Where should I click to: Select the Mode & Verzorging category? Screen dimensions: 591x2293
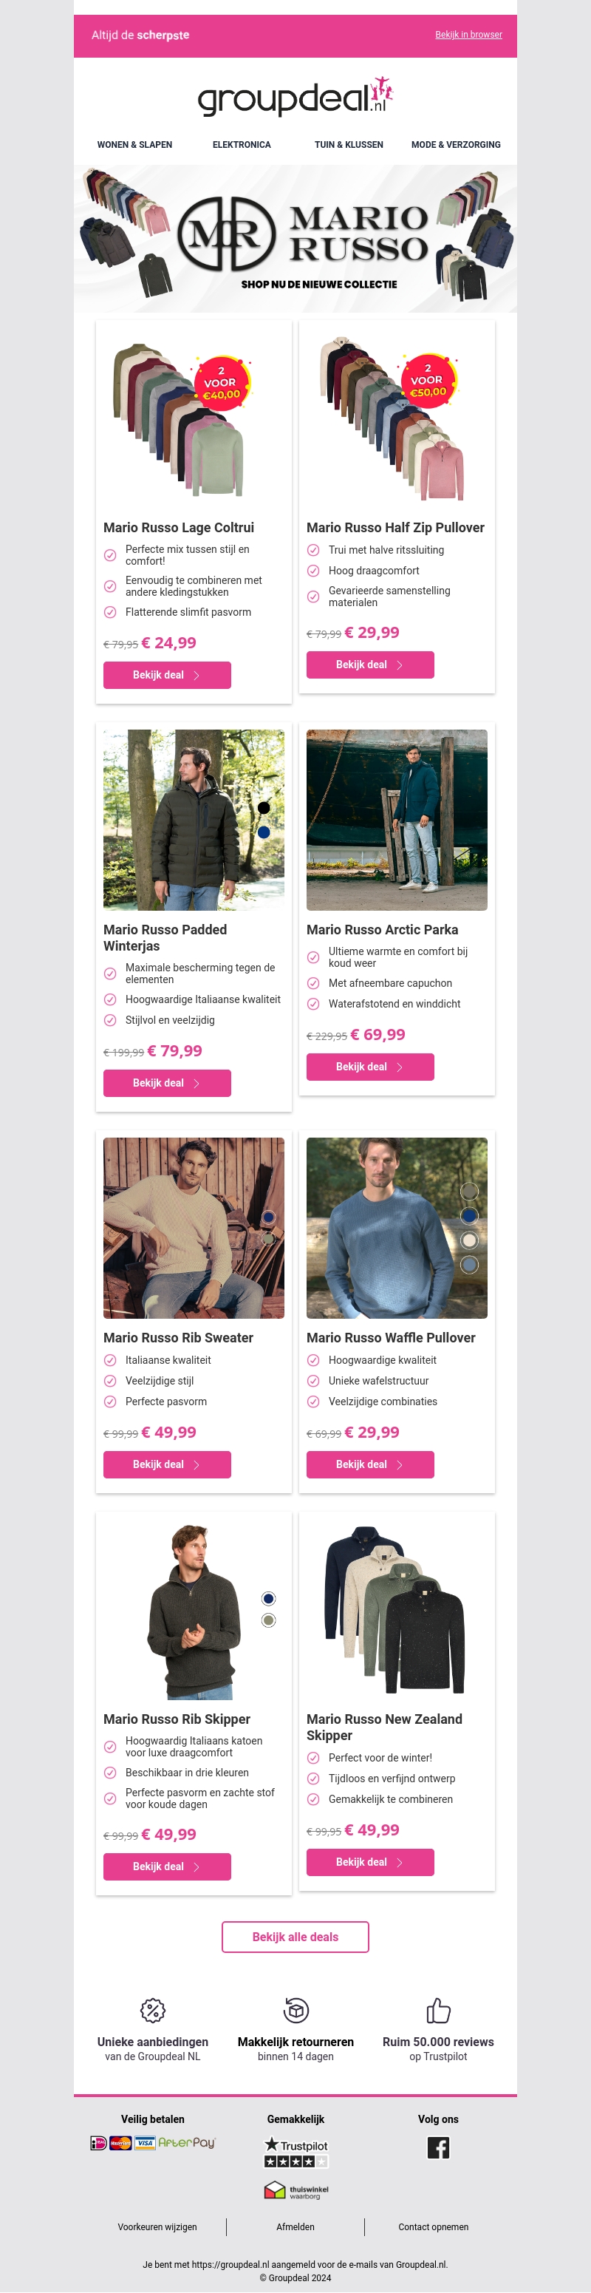point(455,144)
